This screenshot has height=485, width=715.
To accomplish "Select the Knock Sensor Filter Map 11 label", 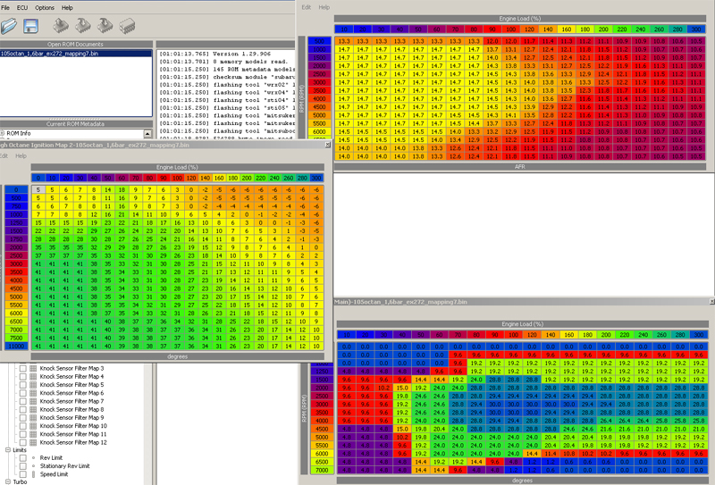I will [73, 434].
